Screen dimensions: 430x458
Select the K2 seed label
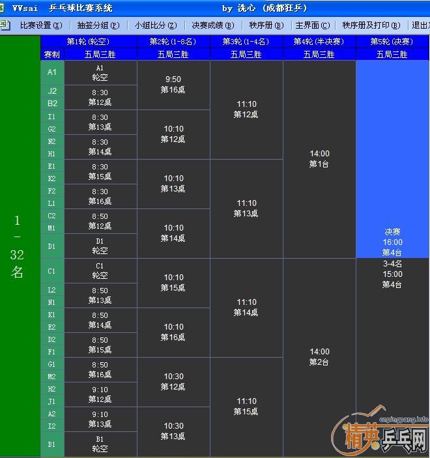[x=52, y=179]
